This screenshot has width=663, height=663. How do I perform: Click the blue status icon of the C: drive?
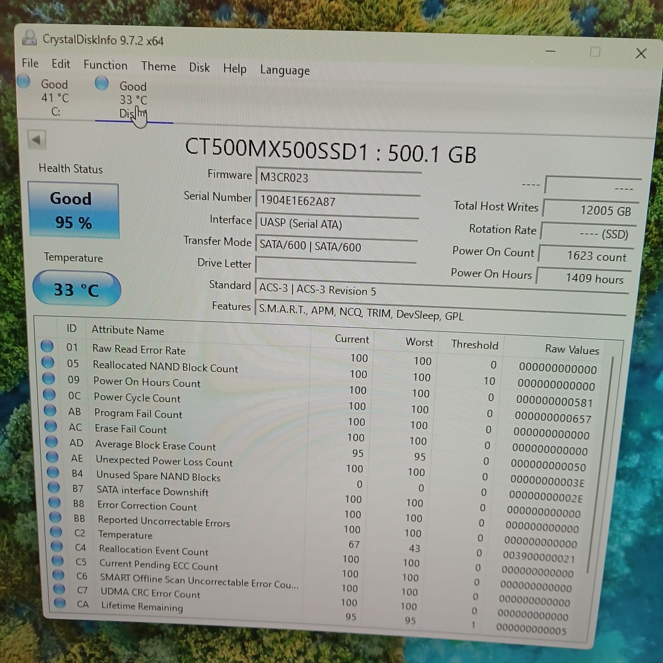(23, 81)
